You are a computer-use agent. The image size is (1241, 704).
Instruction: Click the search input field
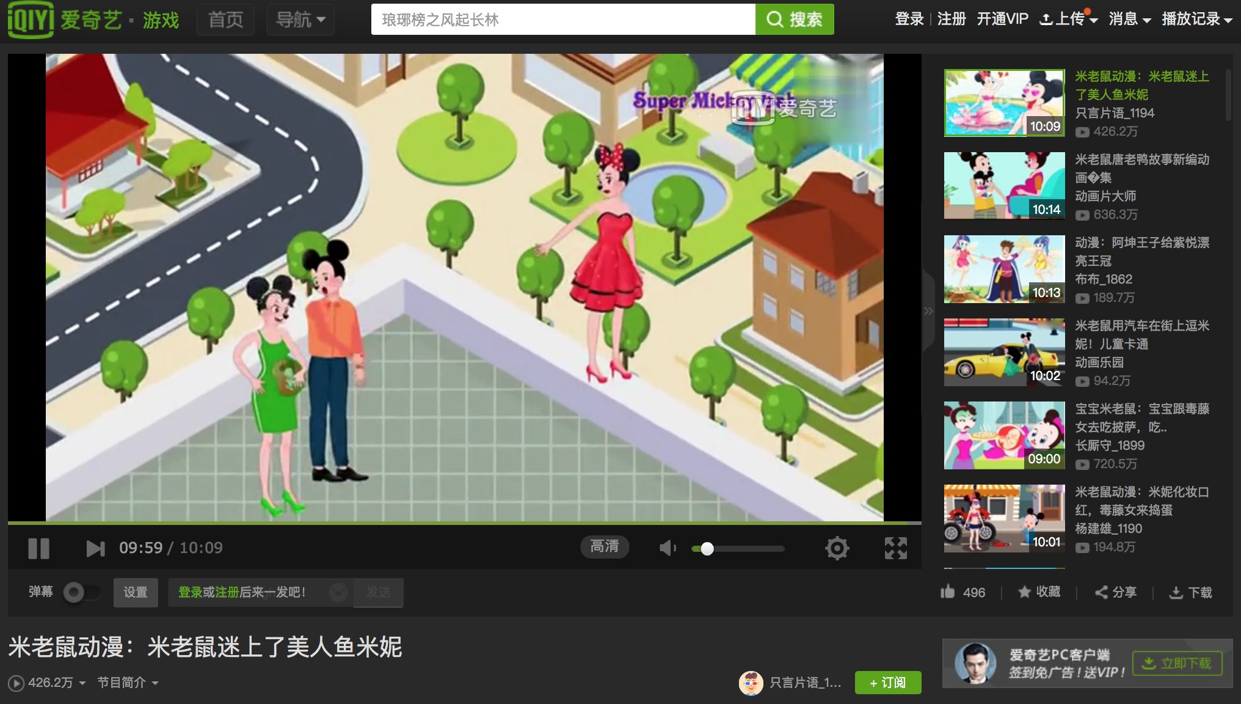pyautogui.click(x=562, y=20)
